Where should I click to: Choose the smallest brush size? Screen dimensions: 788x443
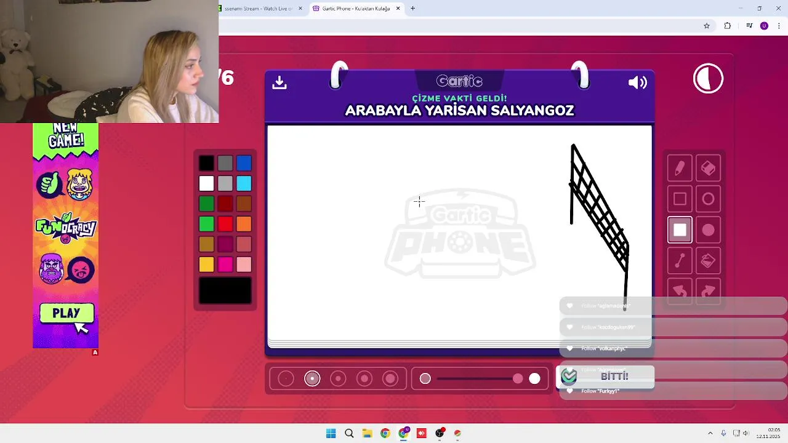(x=286, y=379)
